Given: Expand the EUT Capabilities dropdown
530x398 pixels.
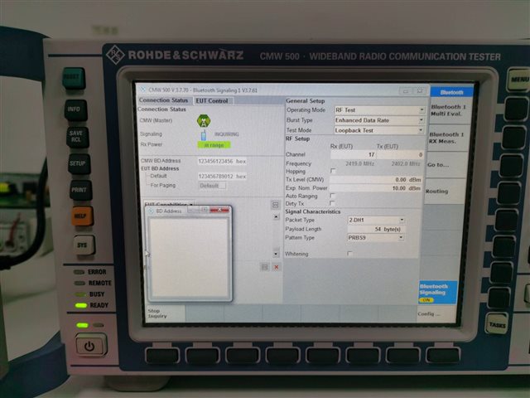Looking at the screenshot, I should tap(169, 204).
